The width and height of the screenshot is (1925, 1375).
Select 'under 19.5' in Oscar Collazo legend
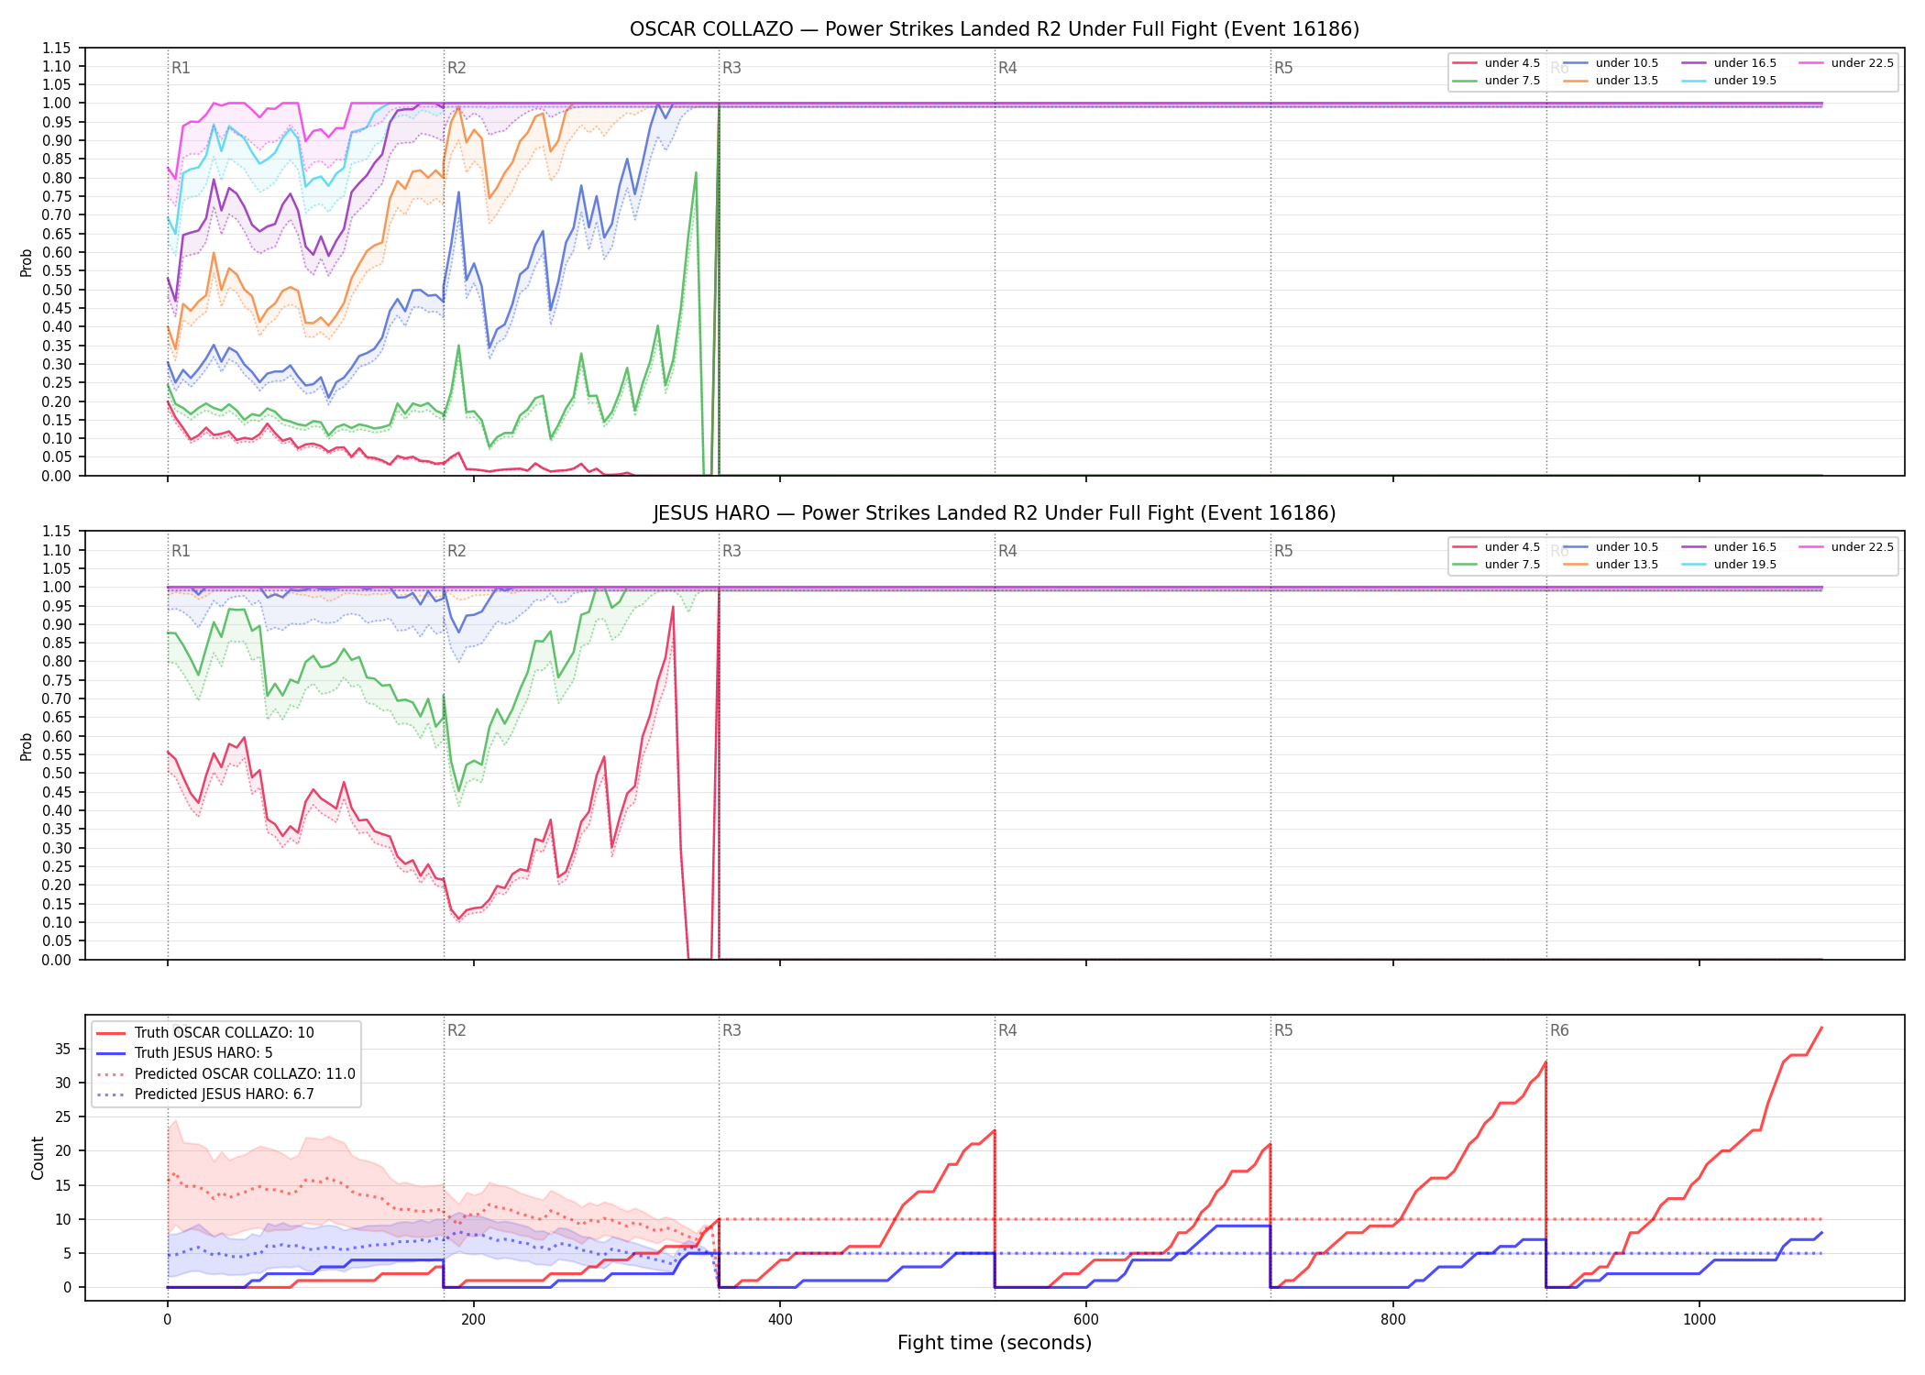coord(1729,81)
